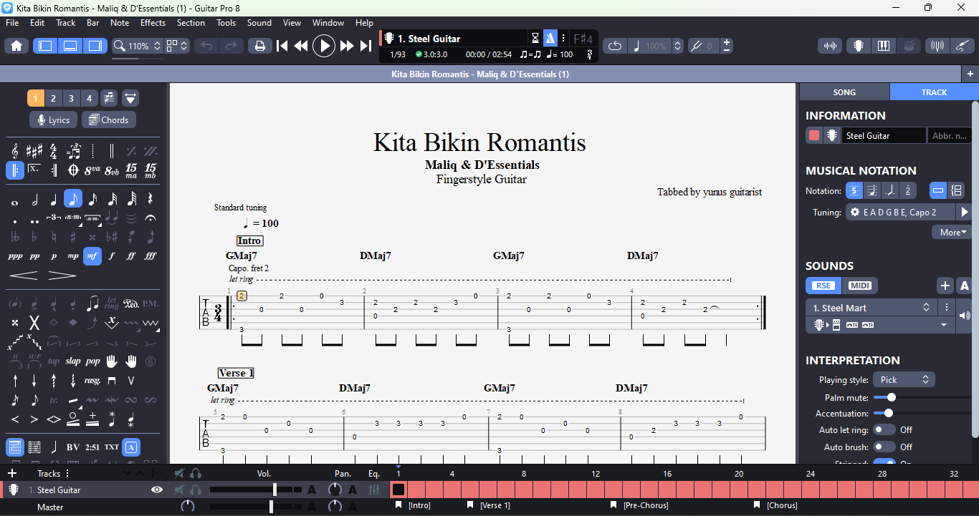Open Playing style Pick dropdown
This screenshot has height=516, width=979.
click(904, 380)
